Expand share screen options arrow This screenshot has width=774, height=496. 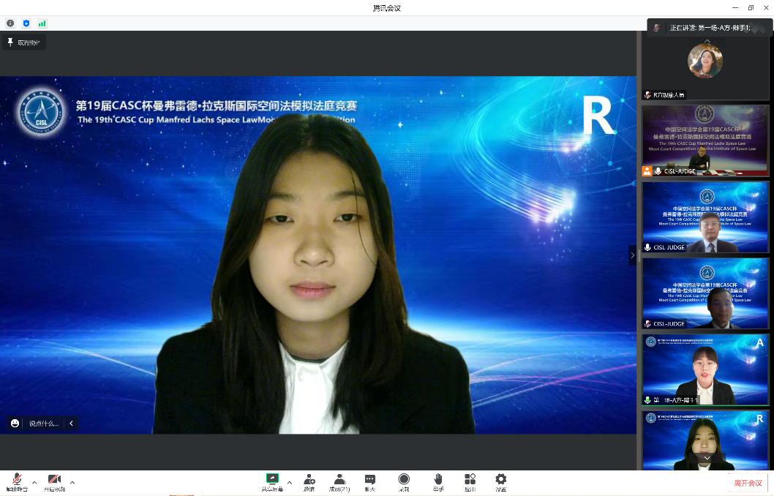[x=290, y=482]
